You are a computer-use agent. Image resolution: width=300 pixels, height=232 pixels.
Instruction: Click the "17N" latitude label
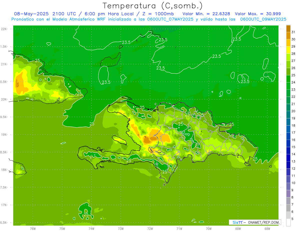[3, 205]
